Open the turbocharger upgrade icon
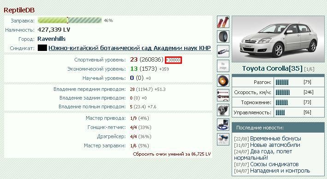Viewport: 327px width, 179px height. tap(223, 110)
